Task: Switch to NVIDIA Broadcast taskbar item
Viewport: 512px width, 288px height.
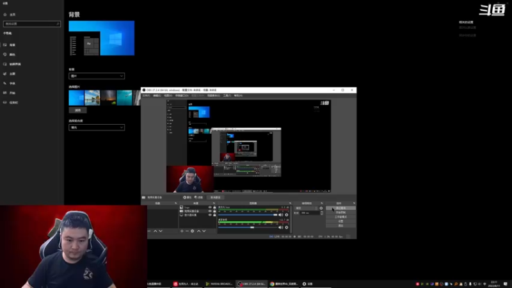Action: click(x=219, y=284)
